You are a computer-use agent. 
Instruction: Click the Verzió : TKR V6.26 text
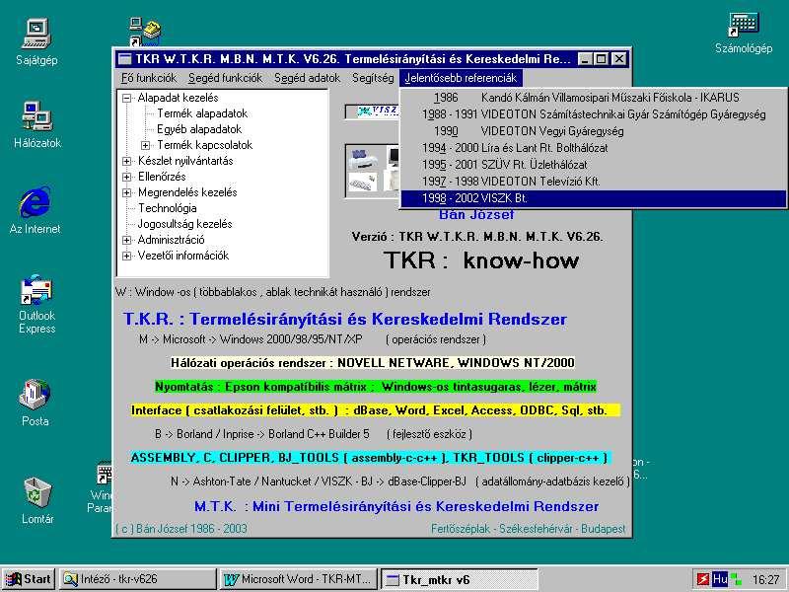477,237
